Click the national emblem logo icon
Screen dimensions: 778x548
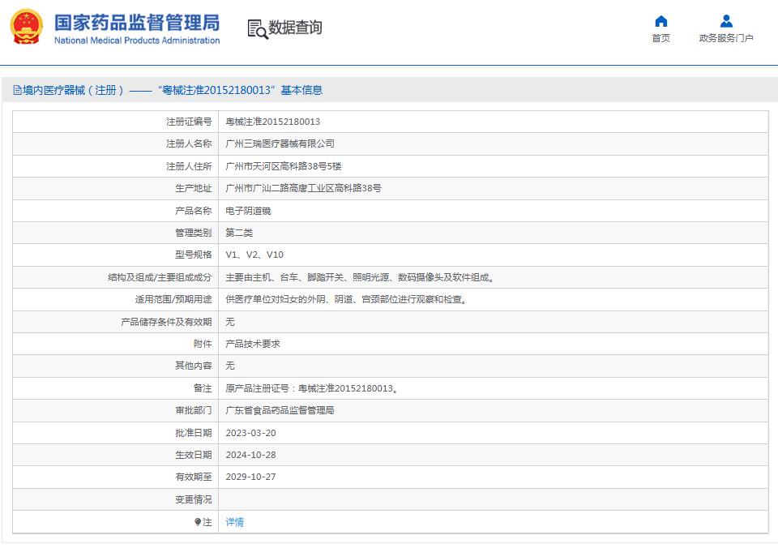click(x=27, y=27)
